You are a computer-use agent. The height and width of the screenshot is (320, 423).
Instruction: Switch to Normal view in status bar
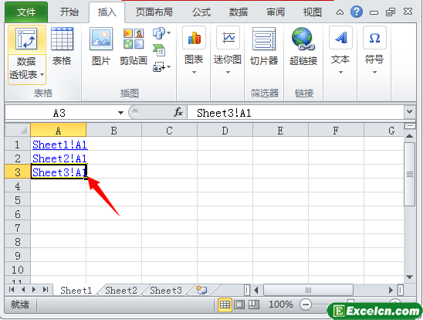[225, 305]
